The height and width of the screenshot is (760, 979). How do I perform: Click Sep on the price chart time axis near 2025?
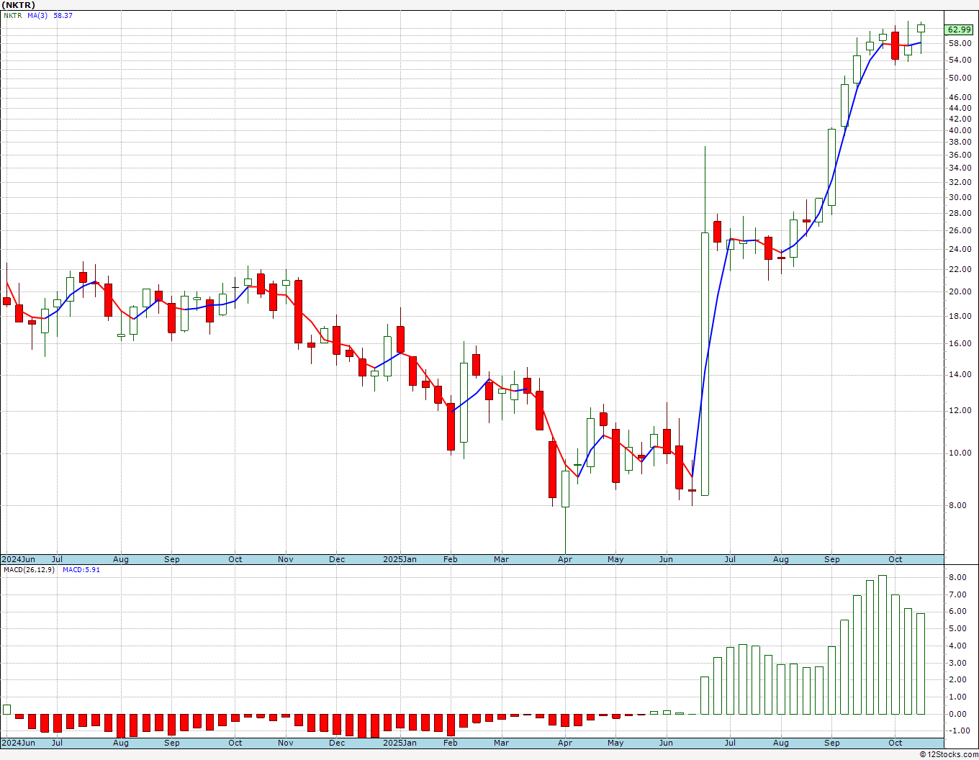point(831,559)
